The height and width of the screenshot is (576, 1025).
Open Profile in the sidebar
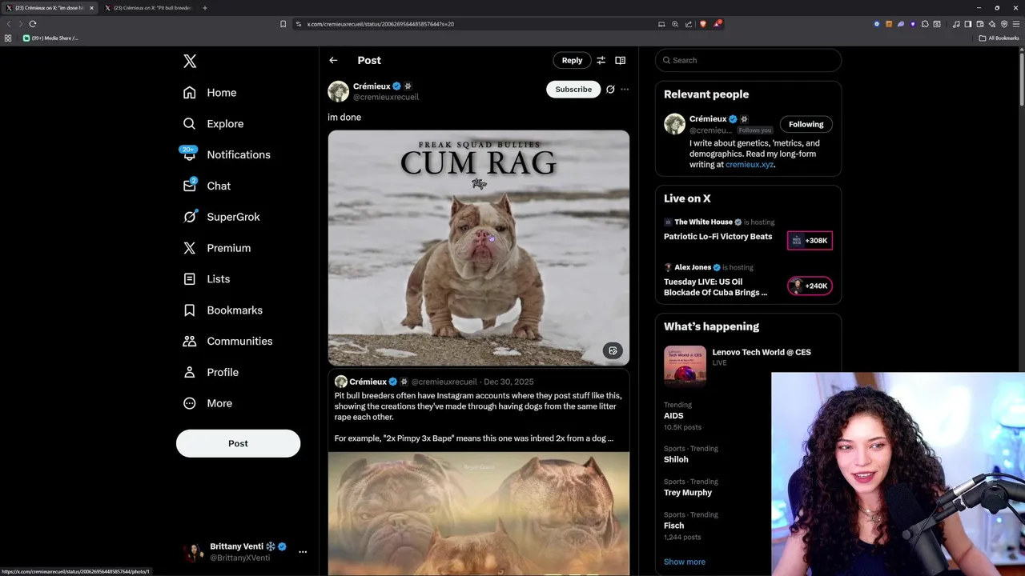click(211, 372)
